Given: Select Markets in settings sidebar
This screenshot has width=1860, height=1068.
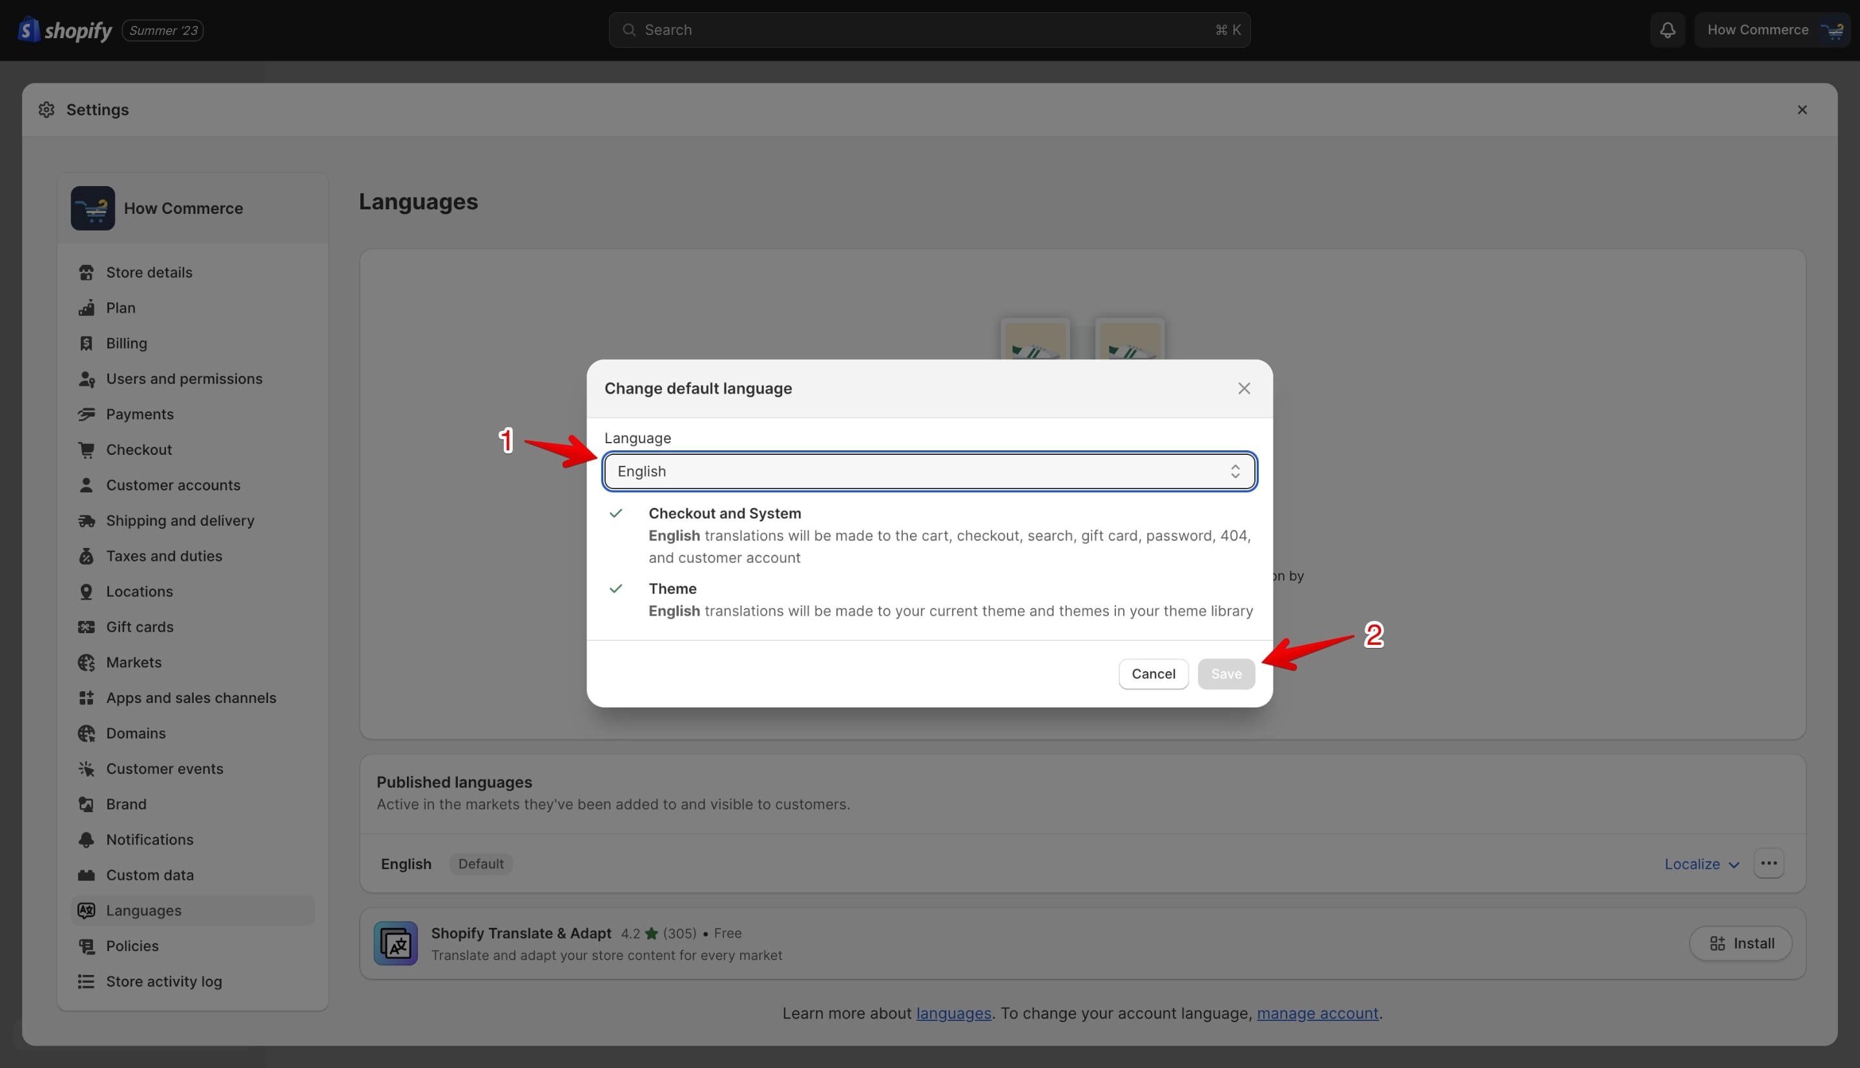Looking at the screenshot, I should [x=193, y=662].
